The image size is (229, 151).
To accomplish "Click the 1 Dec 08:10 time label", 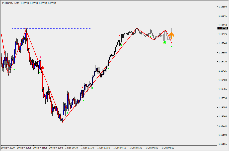I will point(168,148).
